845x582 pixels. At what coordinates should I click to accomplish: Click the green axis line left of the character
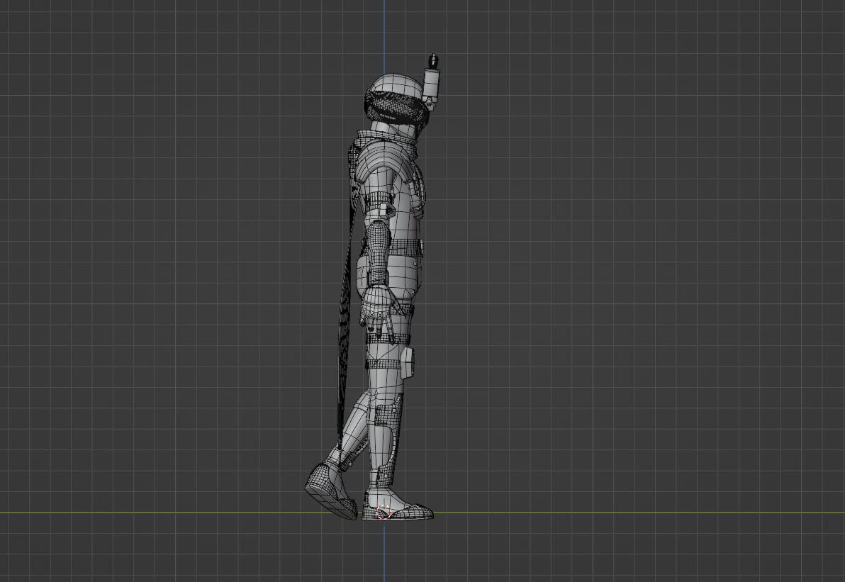click(x=142, y=513)
